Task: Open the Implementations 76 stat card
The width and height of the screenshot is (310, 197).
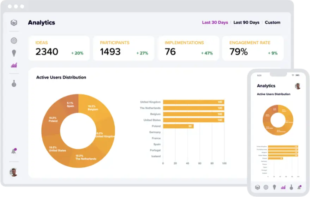Action: click(x=188, y=48)
